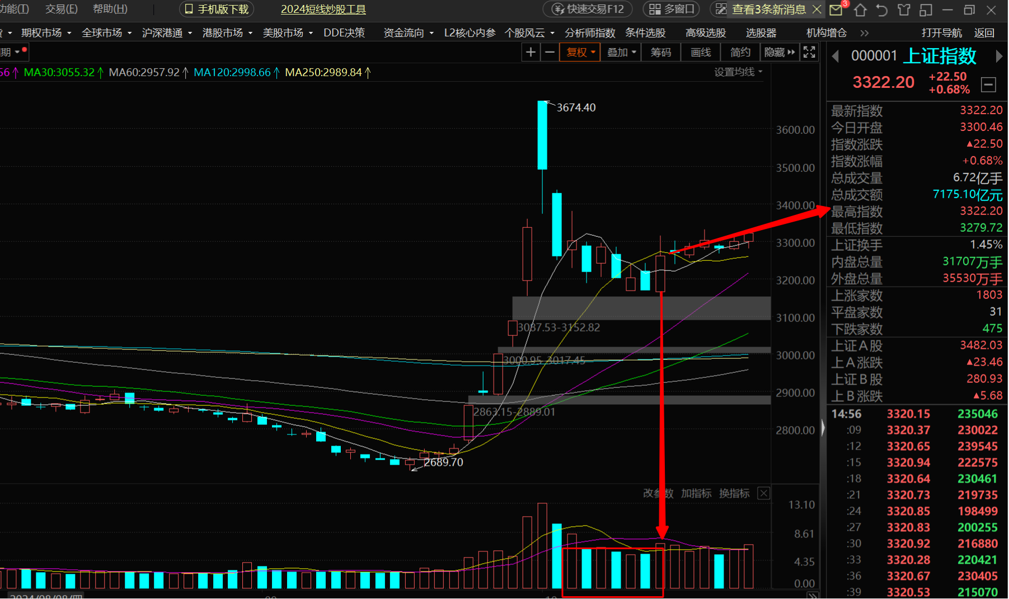This screenshot has height=599, width=1009.
Task: Open the 全球市场 menu
Action: [106, 33]
